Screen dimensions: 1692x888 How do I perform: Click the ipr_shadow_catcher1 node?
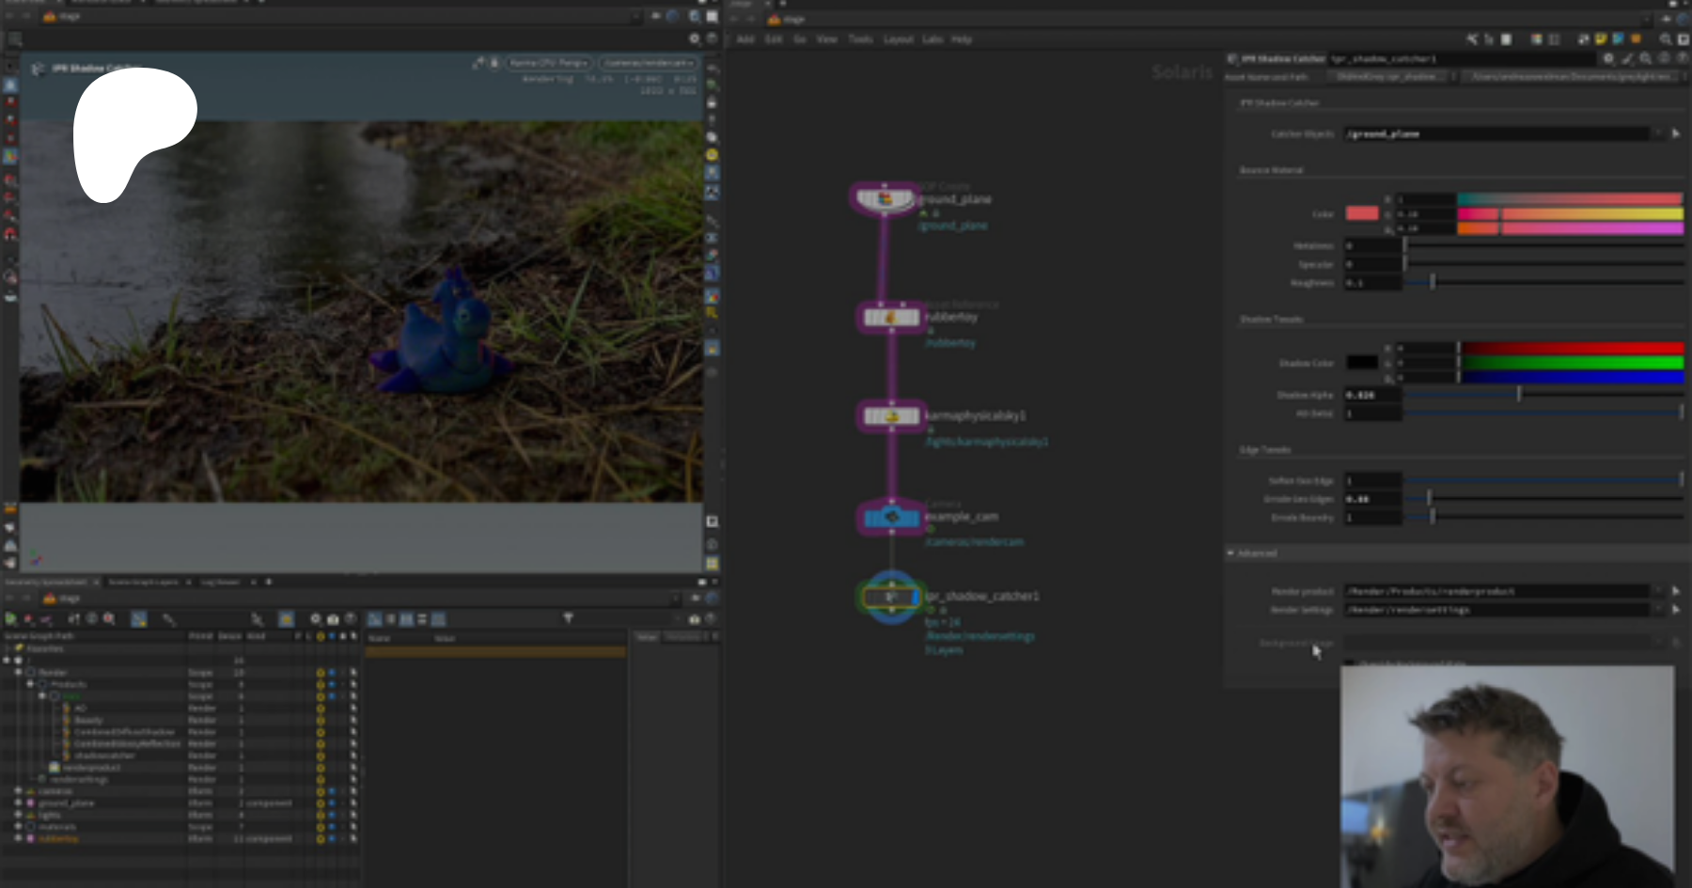[x=891, y=597]
